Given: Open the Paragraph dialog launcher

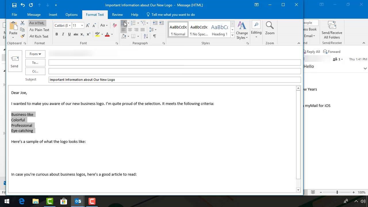Looking at the screenshot, I should [x=164, y=43].
